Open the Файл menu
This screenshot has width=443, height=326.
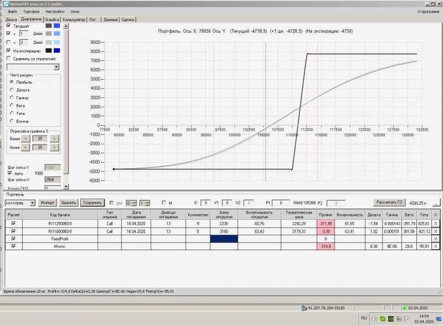[x=12, y=12]
